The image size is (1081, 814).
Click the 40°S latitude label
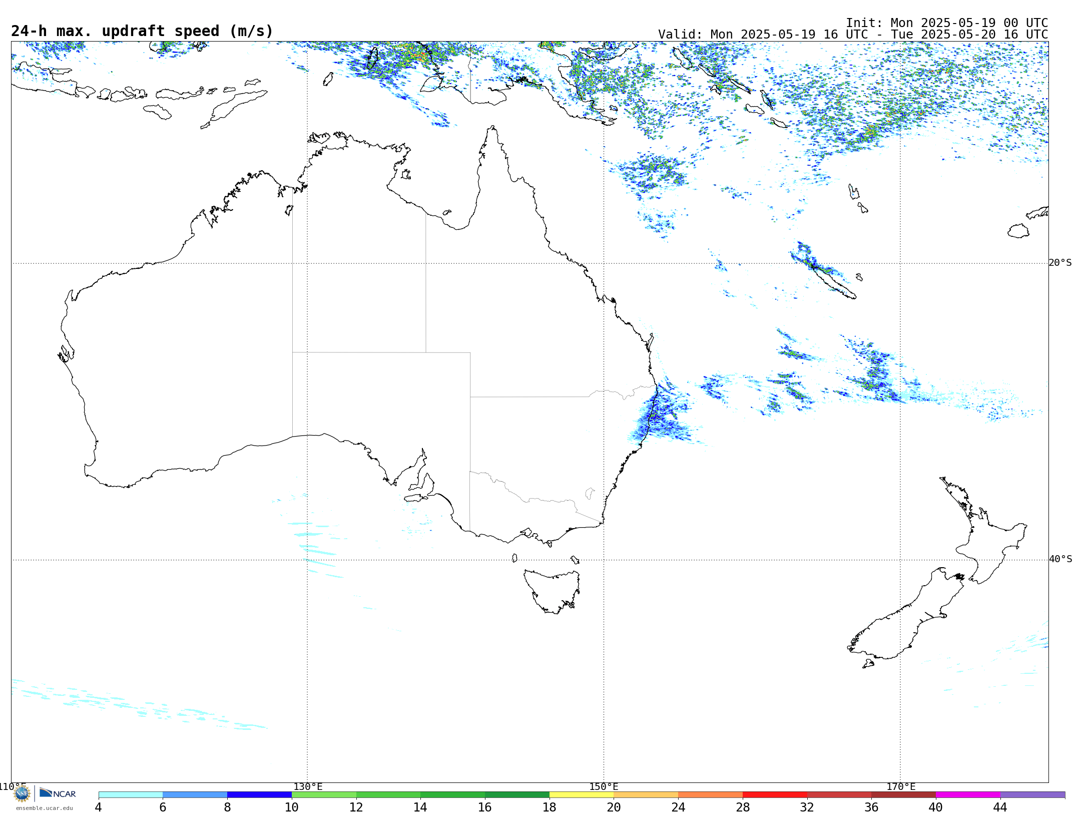point(1060,559)
